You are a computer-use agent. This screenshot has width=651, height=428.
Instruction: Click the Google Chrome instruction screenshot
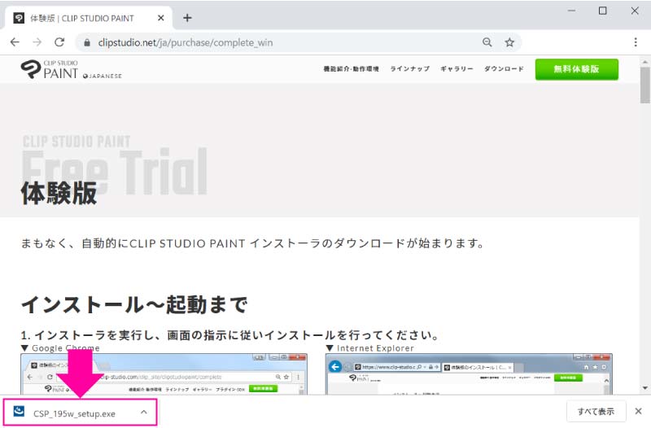(x=164, y=374)
